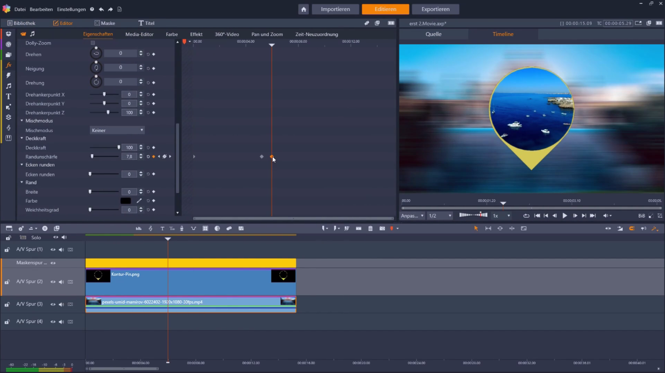
Task: Open the Titles panel via the T sidebar icon
Action: 8,96
